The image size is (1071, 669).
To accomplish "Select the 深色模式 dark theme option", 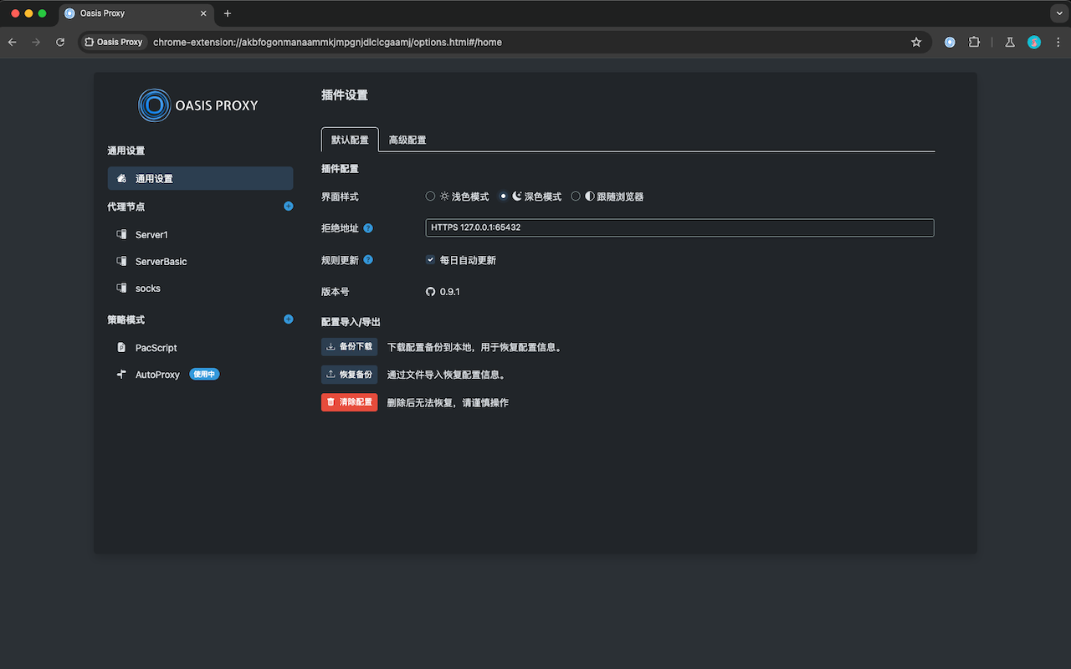I will [503, 196].
